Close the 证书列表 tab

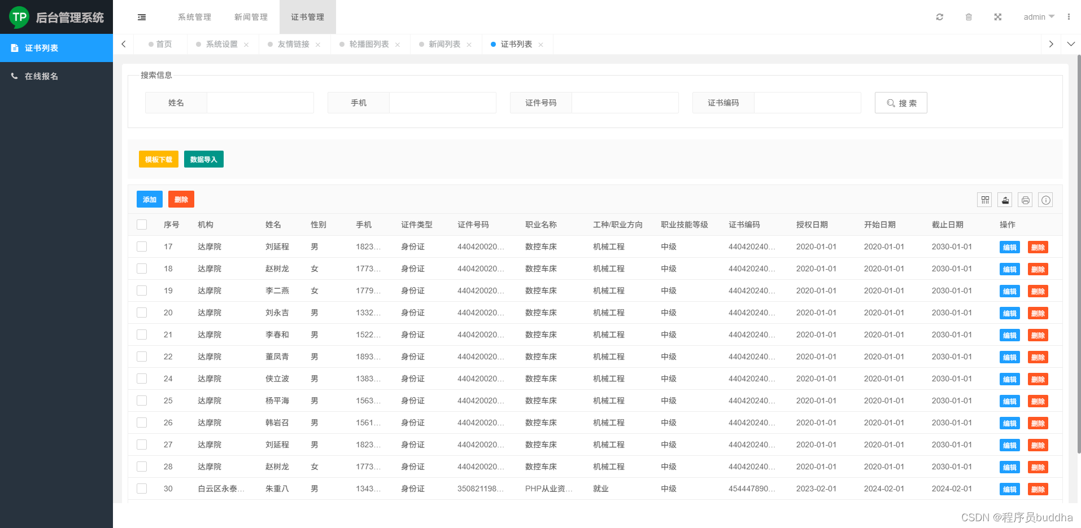coord(541,45)
